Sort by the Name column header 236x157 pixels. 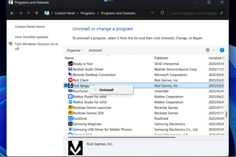click(69, 58)
